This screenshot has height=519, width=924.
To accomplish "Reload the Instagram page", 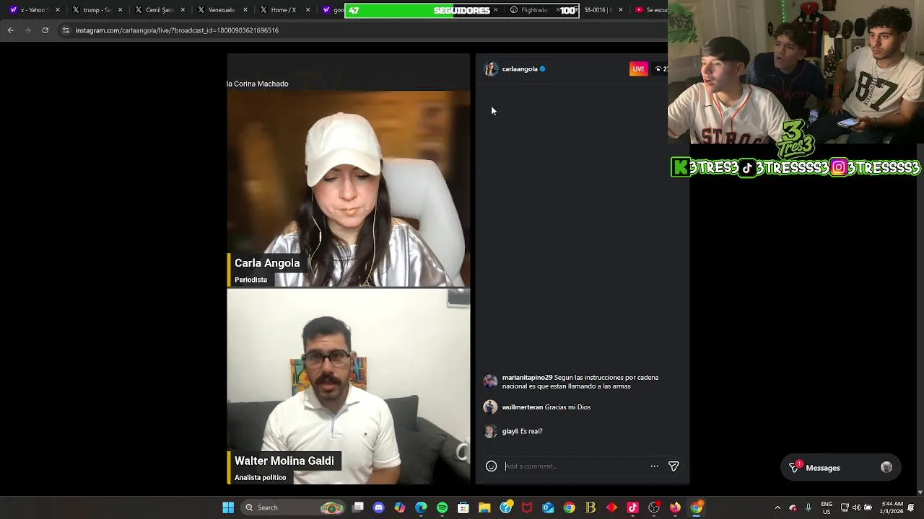I will (x=45, y=30).
